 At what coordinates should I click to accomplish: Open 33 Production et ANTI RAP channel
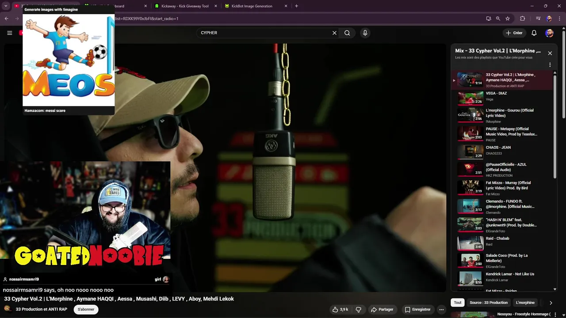tap(42, 309)
